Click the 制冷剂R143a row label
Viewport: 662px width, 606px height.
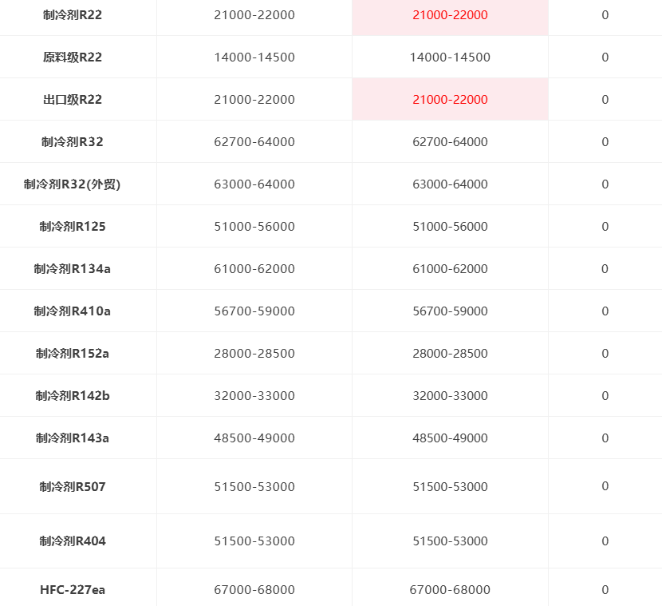coord(73,438)
